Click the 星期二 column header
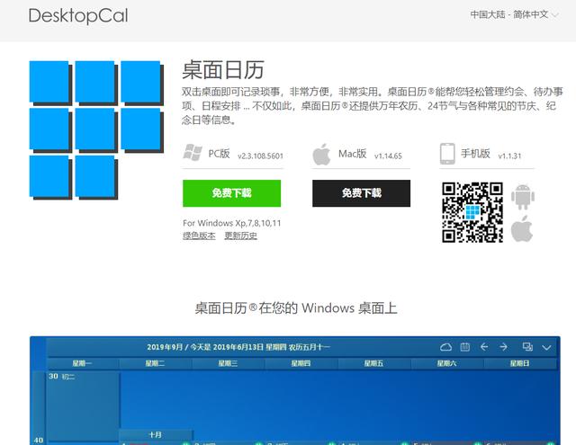This screenshot has height=445, width=576. tap(155, 363)
